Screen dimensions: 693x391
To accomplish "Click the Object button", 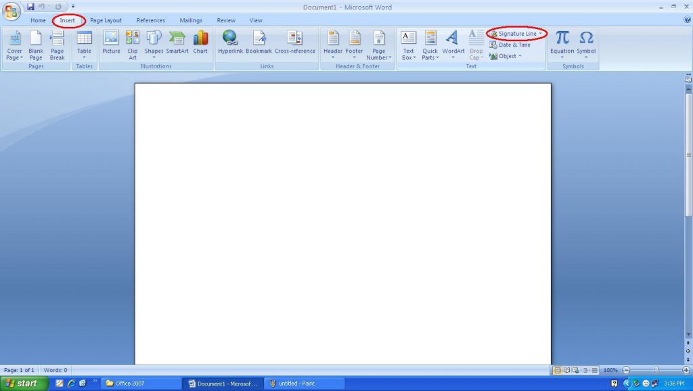I will (503, 56).
